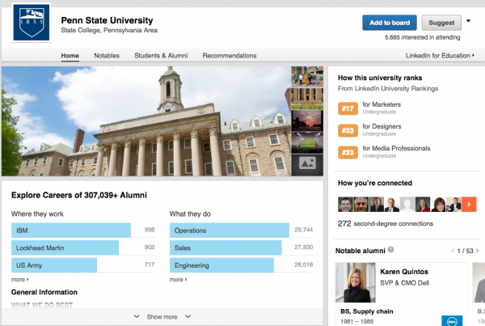
Task: Open the for Media Professionals ranking link
Action: pos(396,148)
